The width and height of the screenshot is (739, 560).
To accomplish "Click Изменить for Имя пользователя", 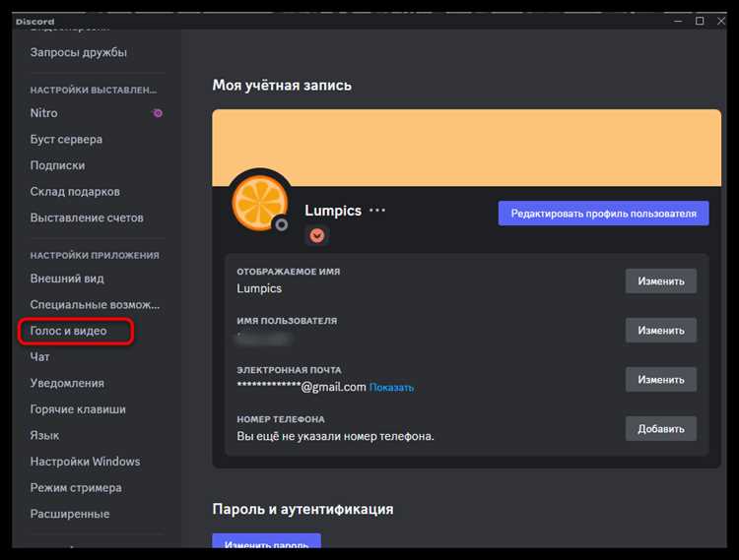I will 661,331.
